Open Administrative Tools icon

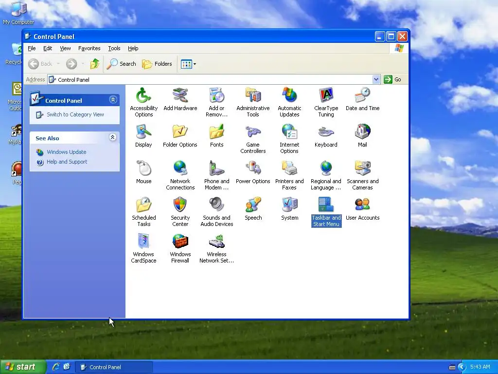pyautogui.click(x=253, y=102)
